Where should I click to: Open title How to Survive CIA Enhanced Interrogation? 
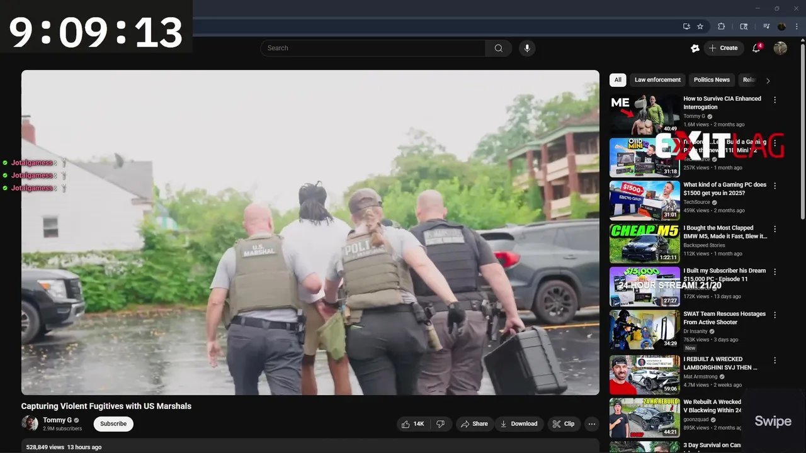pos(722,103)
